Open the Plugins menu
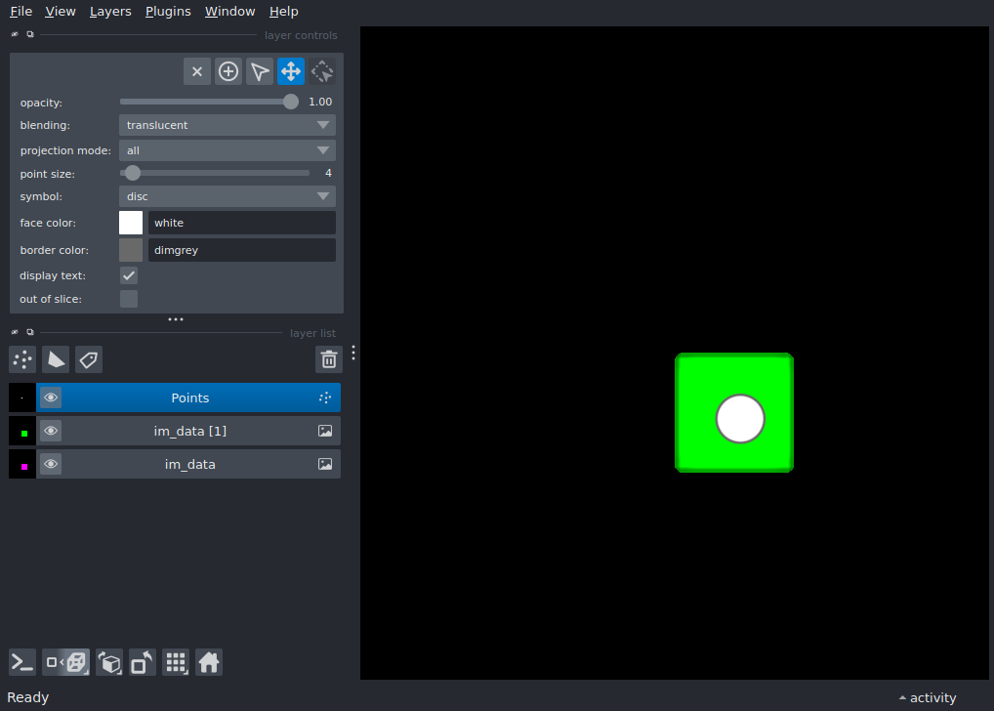 tap(167, 11)
